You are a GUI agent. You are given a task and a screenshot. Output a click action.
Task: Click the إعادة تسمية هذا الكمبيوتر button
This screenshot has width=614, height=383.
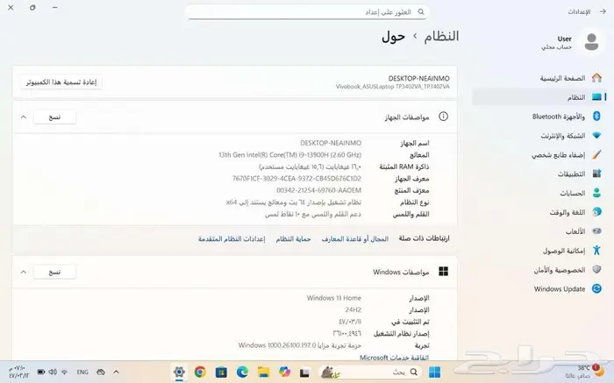tap(61, 82)
